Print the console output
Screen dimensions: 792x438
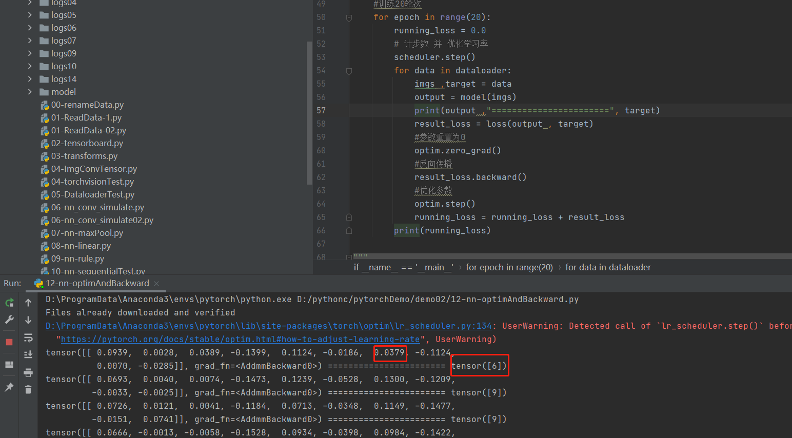click(x=28, y=372)
